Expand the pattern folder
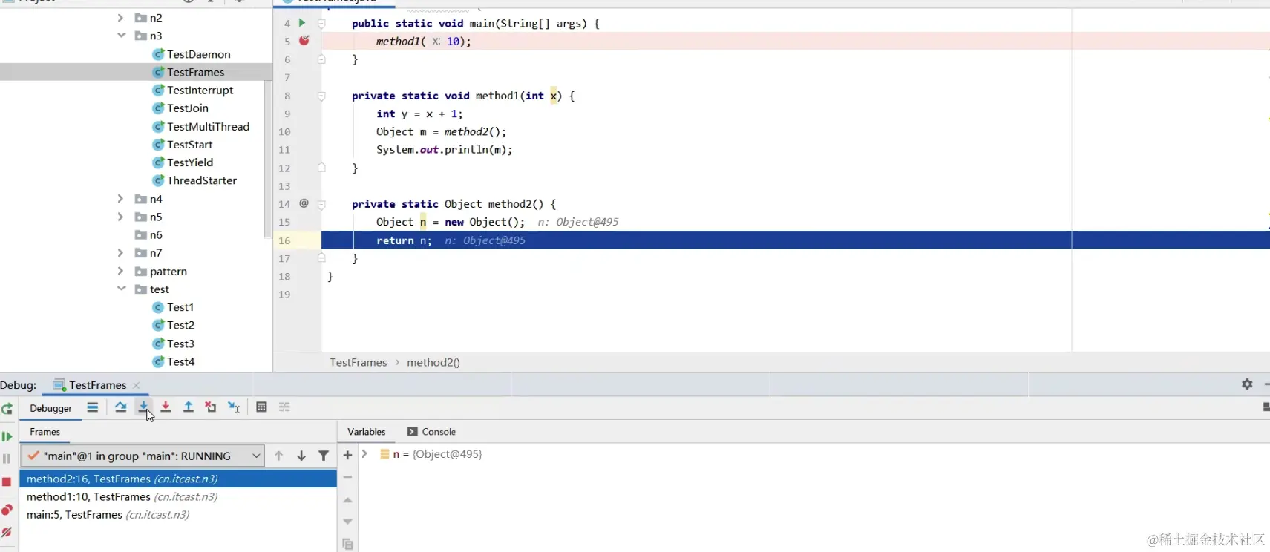The width and height of the screenshot is (1270, 552). pos(120,271)
